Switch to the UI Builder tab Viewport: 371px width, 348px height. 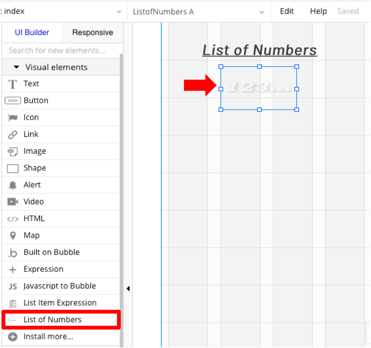point(32,32)
